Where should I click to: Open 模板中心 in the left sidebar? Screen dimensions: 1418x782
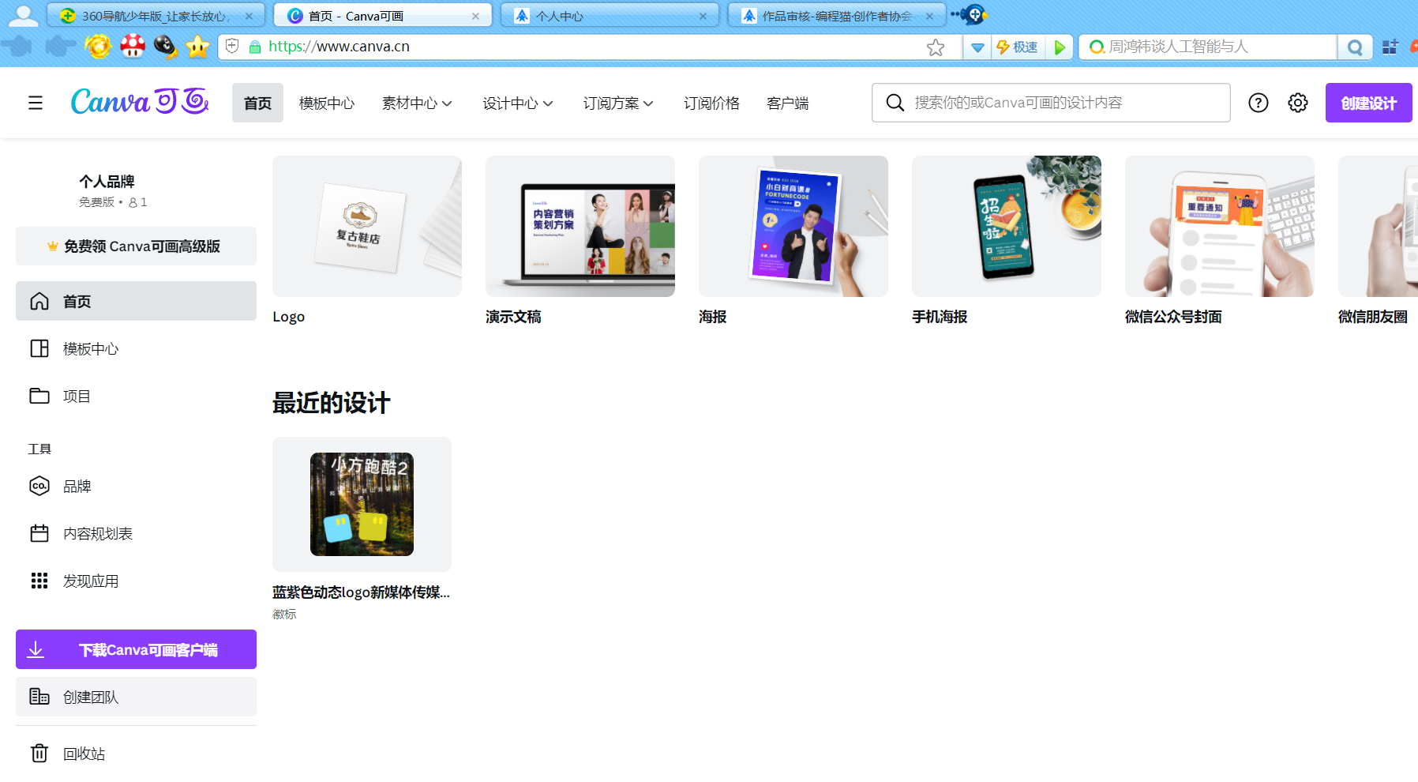(136, 348)
